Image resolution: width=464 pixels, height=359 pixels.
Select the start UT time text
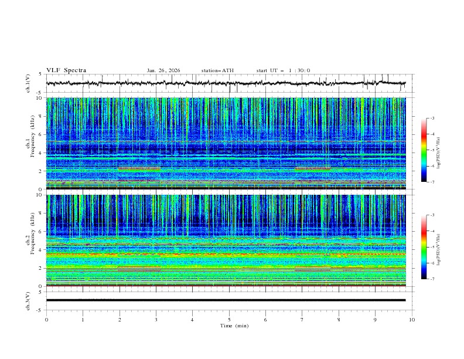283,70
